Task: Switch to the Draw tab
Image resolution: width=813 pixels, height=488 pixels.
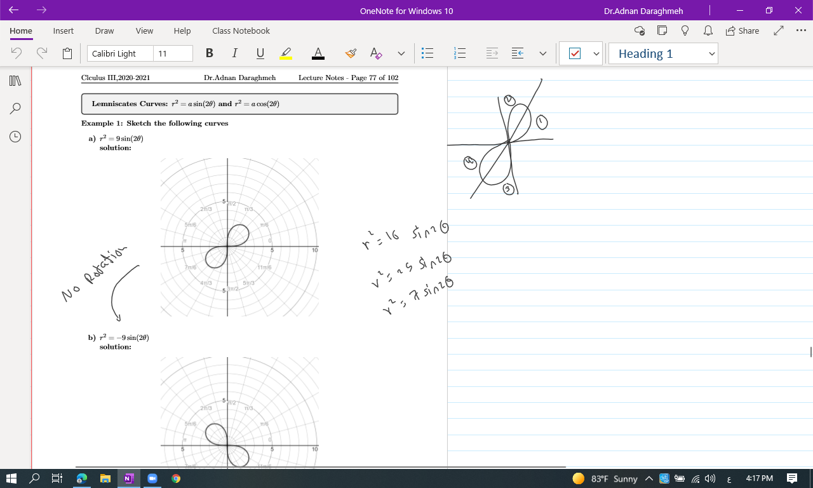Action: pyautogui.click(x=104, y=30)
